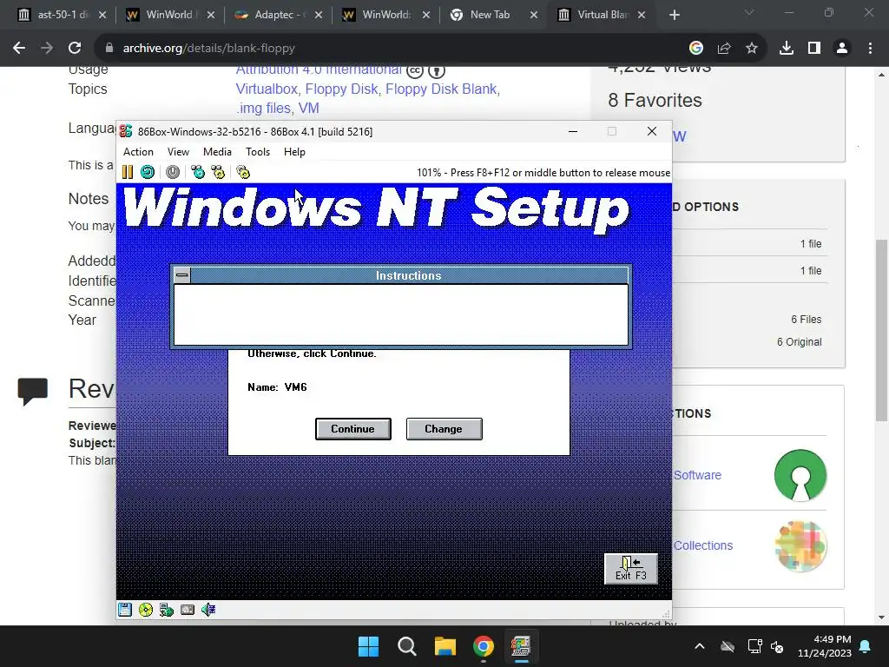Open the 86Box Media menu

(217, 152)
